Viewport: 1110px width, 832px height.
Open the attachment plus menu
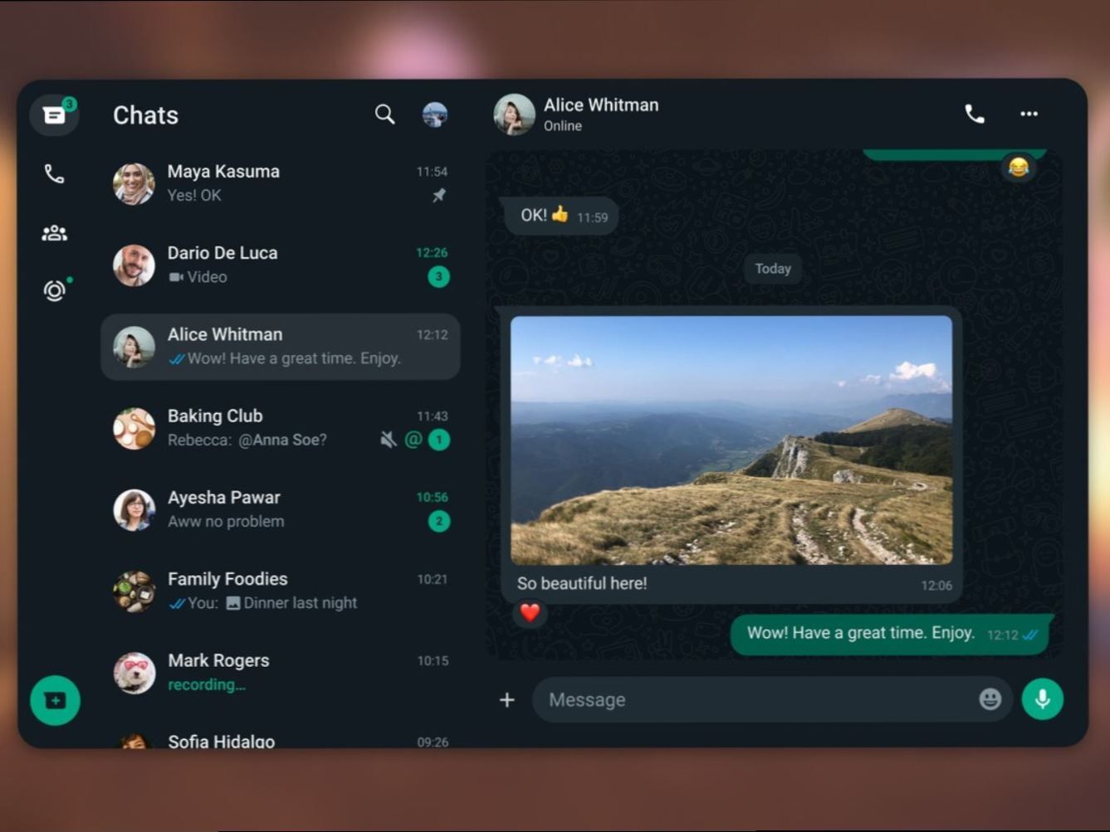(507, 700)
